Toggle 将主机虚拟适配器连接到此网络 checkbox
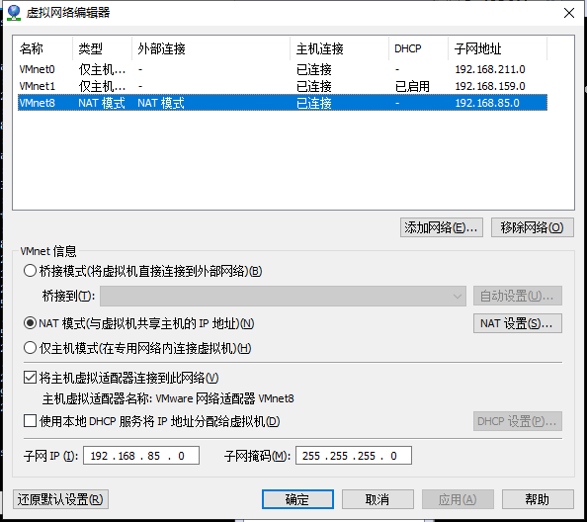The height and width of the screenshot is (522, 587). pos(30,378)
